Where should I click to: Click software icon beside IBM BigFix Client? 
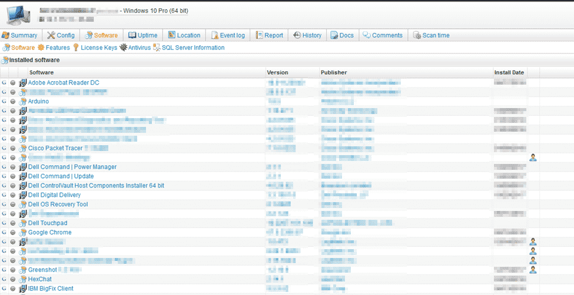pyautogui.click(x=23, y=289)
